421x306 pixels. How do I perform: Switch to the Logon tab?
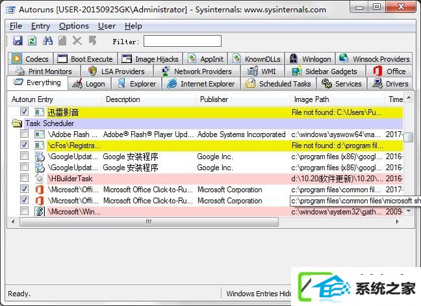click(89, 84)
